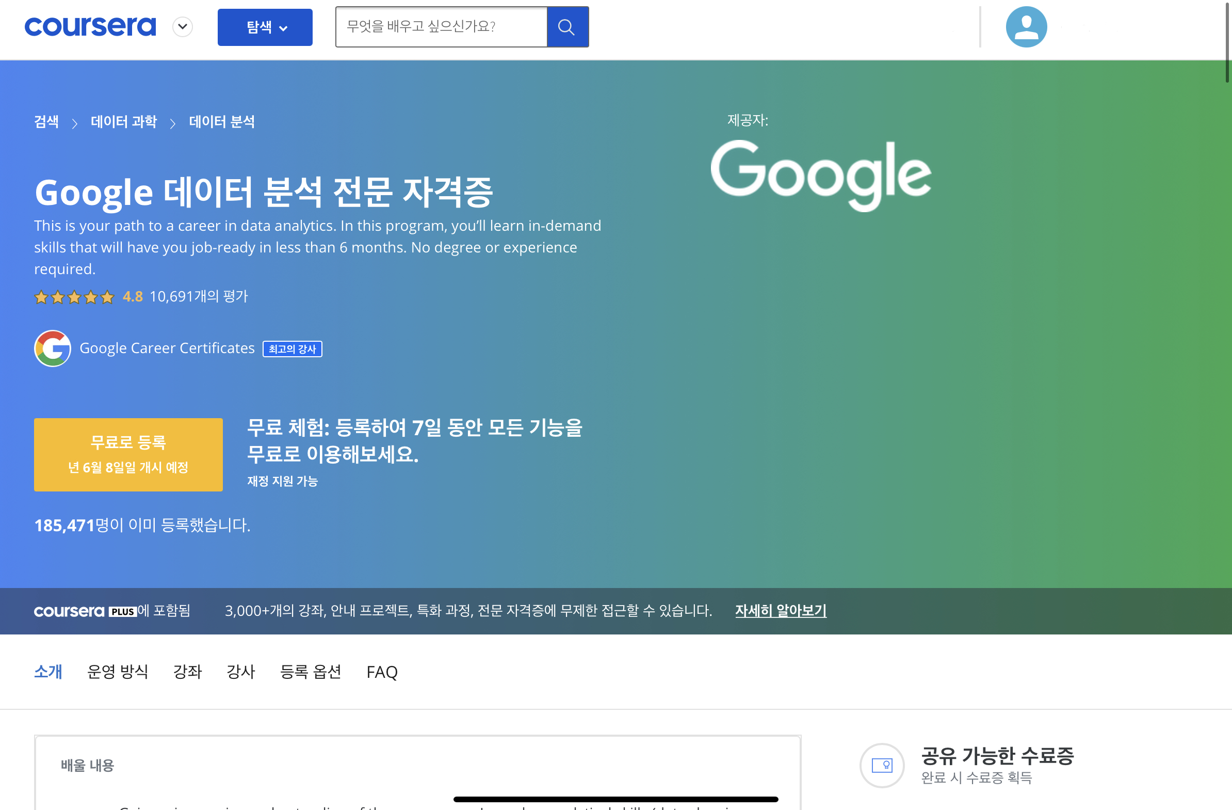Open the 탐색 explore menu button
The height and width of the screenshot is (810, 1232).
click(265, 27)
